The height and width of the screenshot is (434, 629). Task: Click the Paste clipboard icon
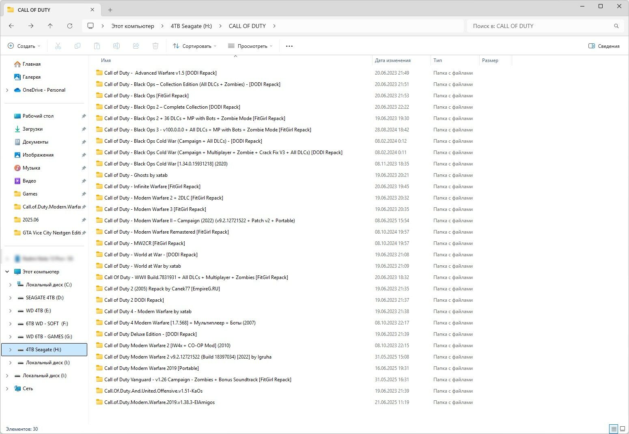[x=97, y=46]
